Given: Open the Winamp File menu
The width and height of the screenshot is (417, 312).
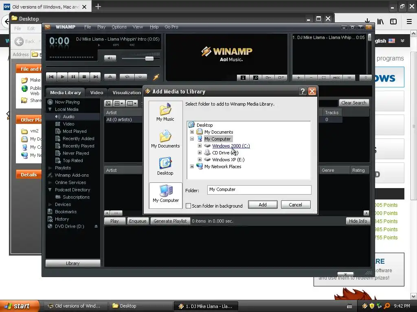Looking at the screenshot, I should (88, 27).
